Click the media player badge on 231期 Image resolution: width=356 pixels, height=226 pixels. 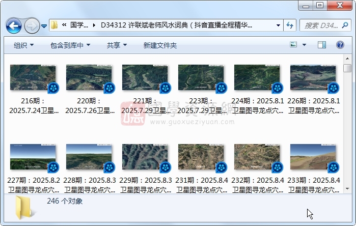[221, 167]
